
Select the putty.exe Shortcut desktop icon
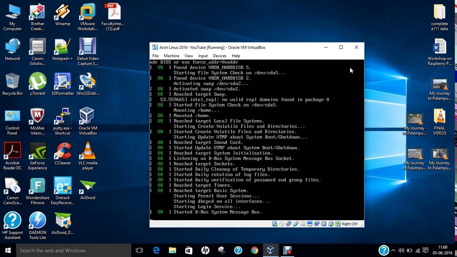63,122
